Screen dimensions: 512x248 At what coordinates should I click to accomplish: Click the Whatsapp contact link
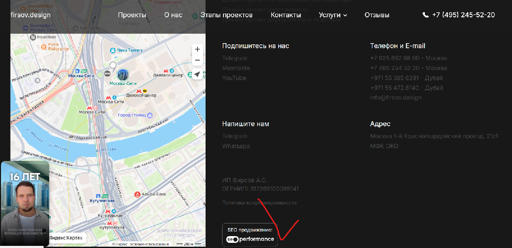click(236, 146)
